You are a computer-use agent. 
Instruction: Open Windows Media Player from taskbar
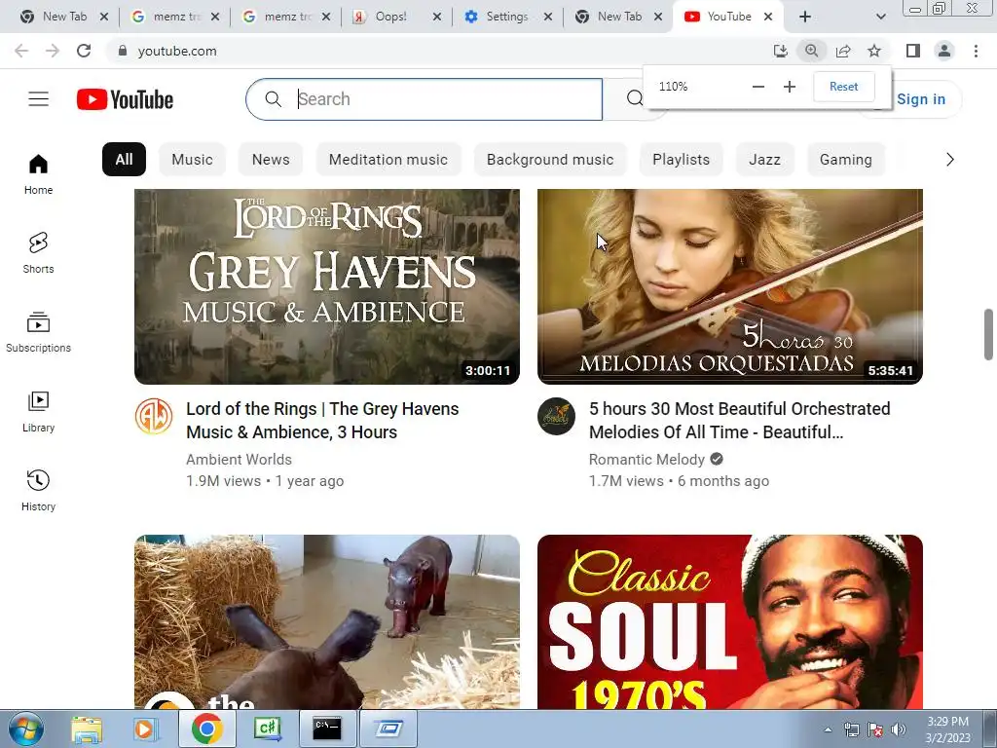click(145, 729)
